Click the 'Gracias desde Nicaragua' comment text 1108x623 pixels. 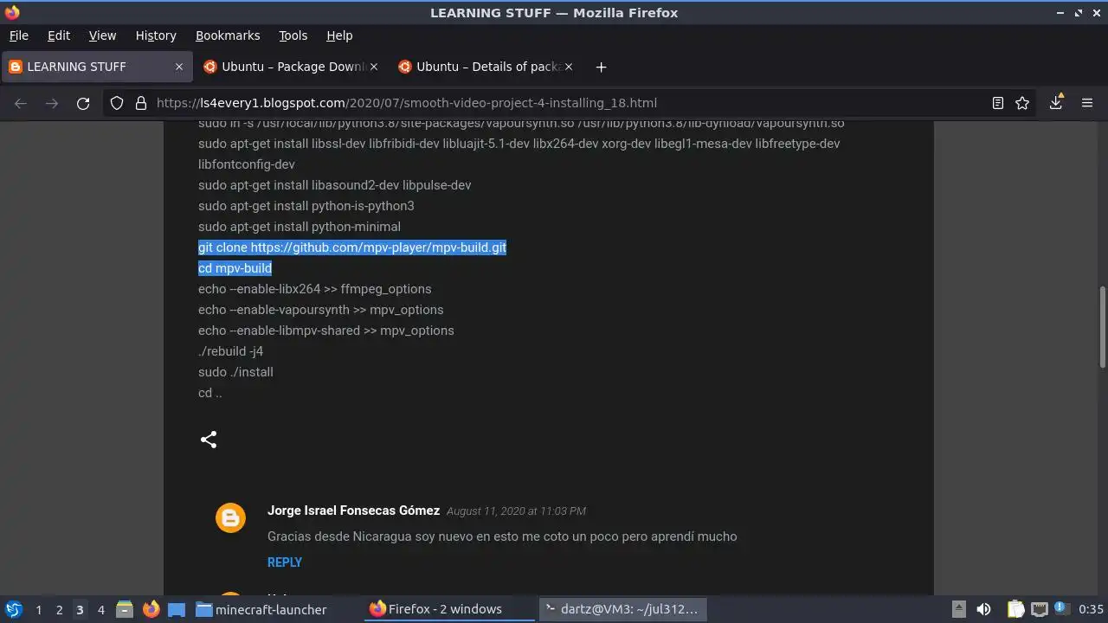tap(502, 536)
